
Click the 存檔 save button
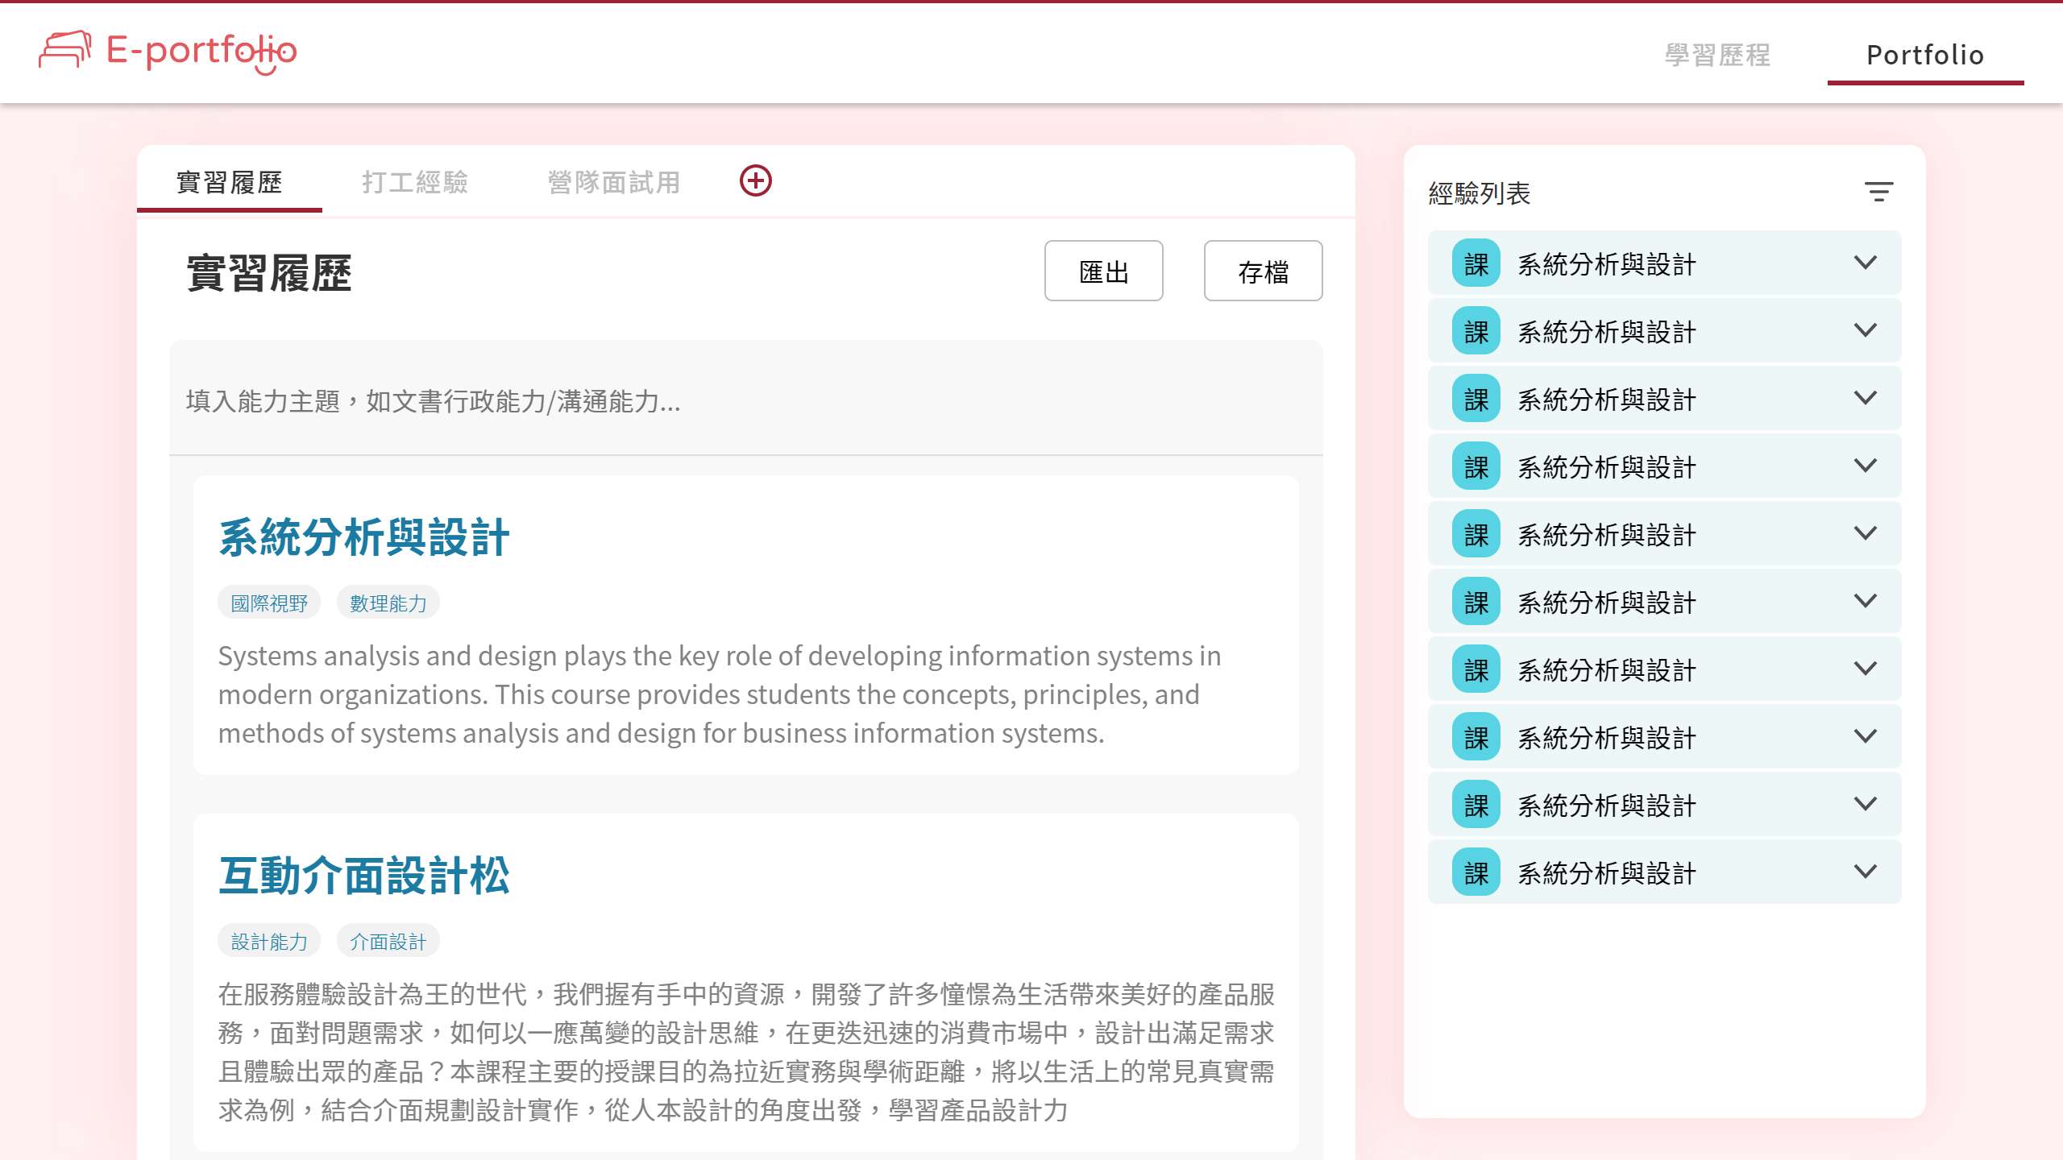pos(1263,271)
